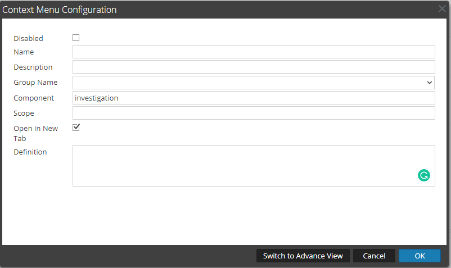Focus the Name input field

point(254,52)
